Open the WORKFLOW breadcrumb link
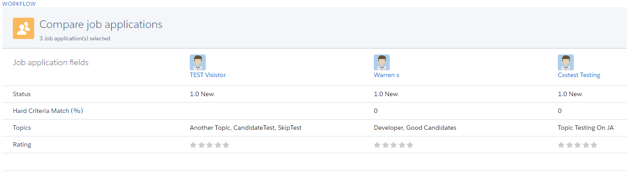Viewport: 627px width, 194px height. (x=19, y=4)
